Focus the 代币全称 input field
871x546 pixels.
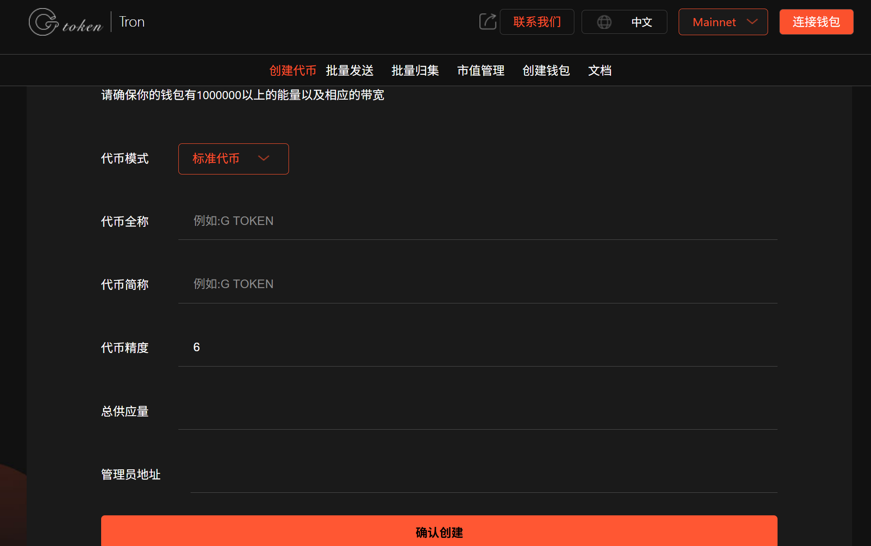[477, 221]
